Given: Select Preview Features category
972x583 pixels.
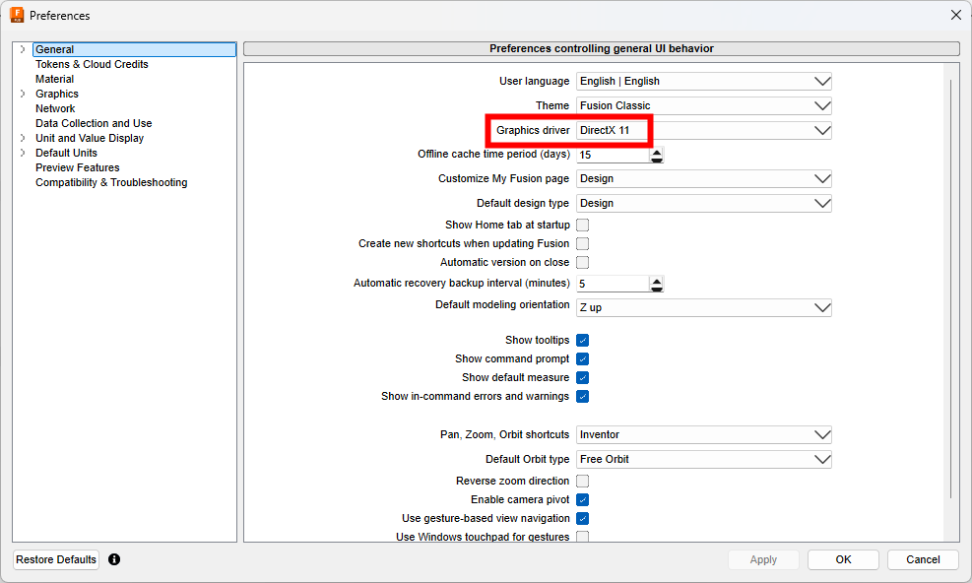Looking at the screenshot, I should coord(78,167).
